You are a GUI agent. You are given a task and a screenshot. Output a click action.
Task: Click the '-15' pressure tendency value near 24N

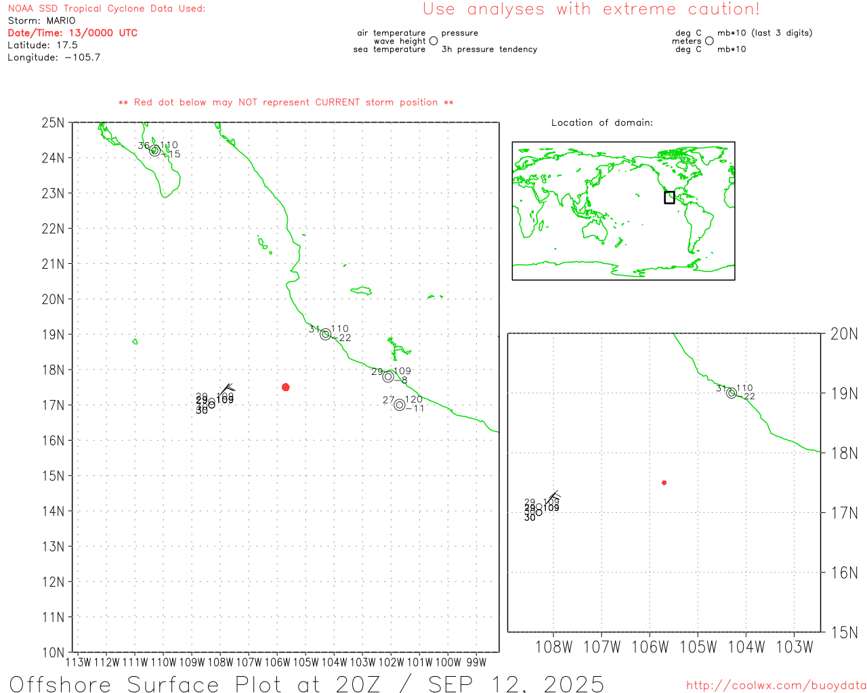171,154
